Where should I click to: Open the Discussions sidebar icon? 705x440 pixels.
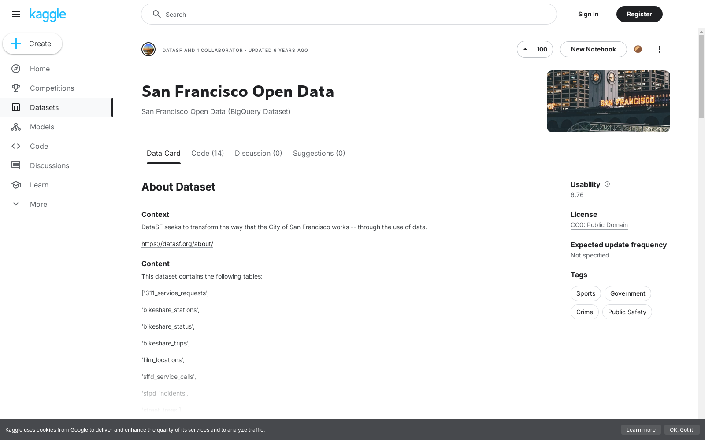16,165
